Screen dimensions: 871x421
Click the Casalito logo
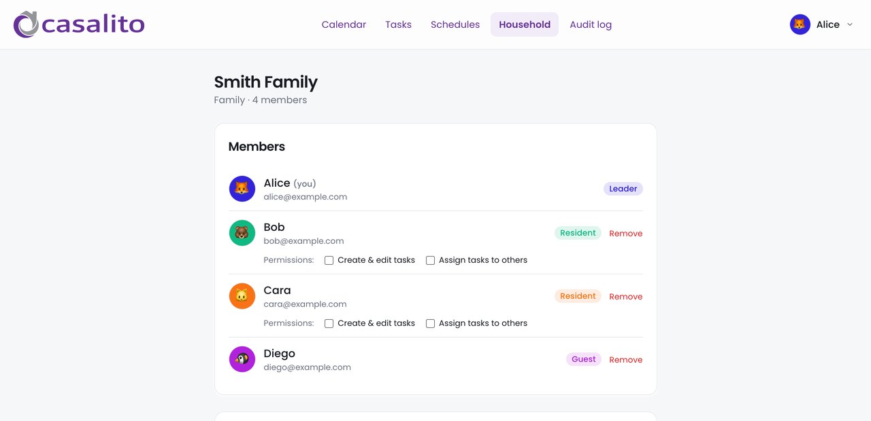pos(79,24)
